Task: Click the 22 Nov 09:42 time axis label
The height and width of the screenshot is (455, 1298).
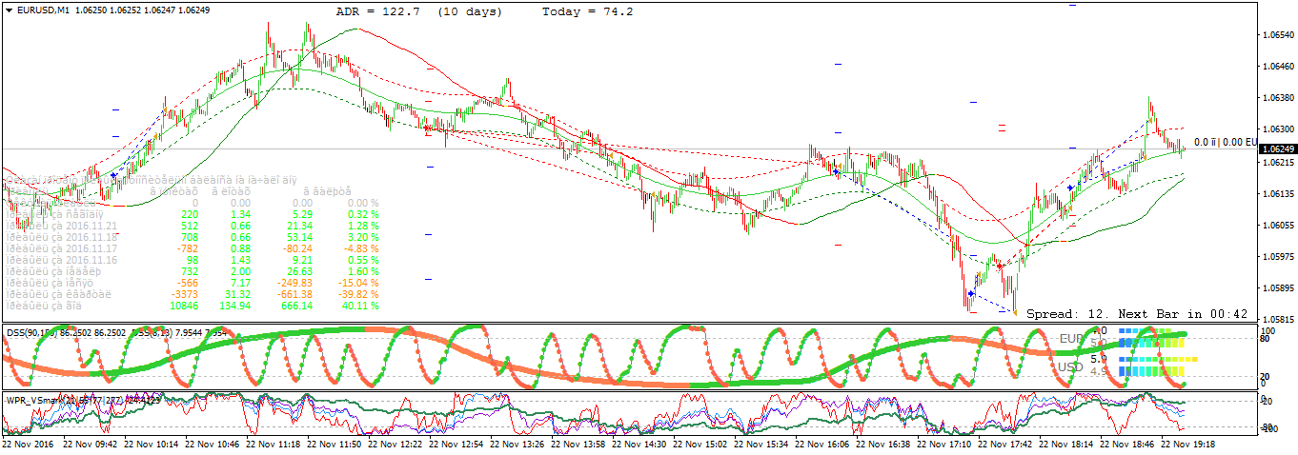Action: tap(90, 444)
